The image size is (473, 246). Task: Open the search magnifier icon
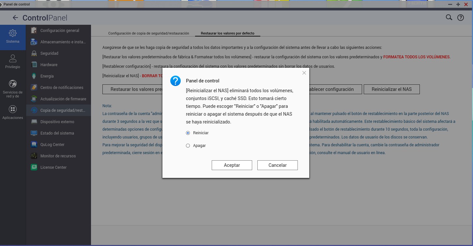coord(449,18)
